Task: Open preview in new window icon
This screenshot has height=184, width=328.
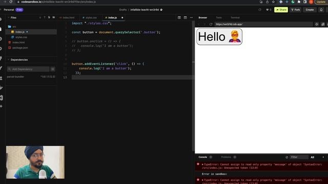Action: click(x=323, y=24)
